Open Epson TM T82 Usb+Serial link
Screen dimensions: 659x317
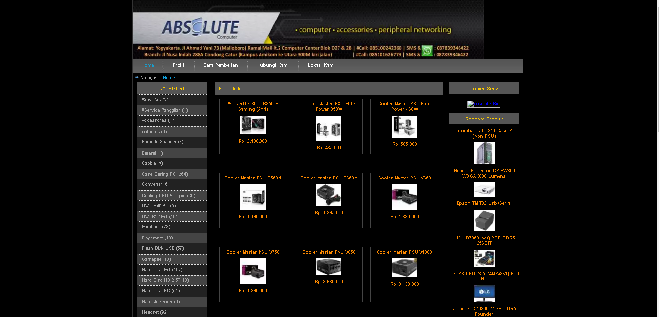[484, 203]
